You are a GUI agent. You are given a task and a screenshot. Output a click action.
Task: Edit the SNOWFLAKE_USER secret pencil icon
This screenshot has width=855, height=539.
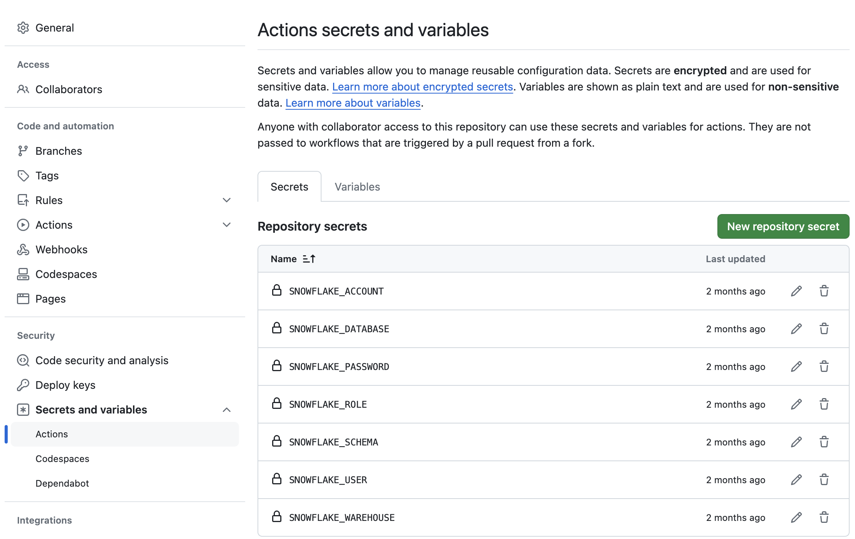click(x=796, y=480)
